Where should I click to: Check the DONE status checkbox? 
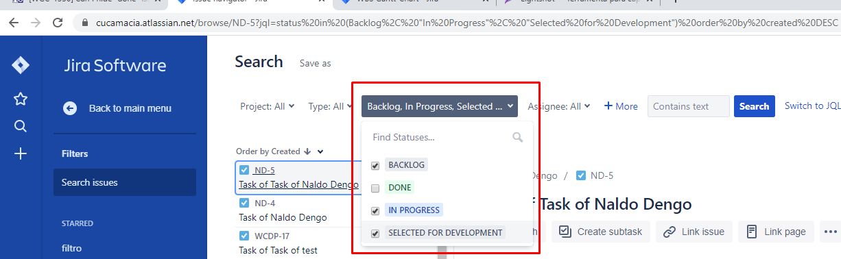coord(375,188)
